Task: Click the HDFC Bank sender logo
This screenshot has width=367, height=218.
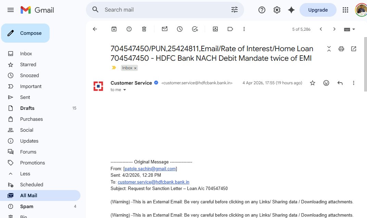Action: (98, 86)
